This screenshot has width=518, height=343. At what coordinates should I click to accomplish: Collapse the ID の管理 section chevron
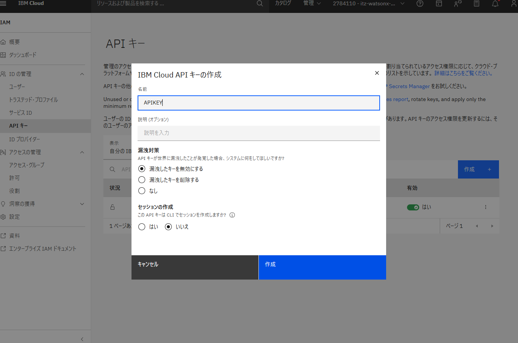[82, 74]
